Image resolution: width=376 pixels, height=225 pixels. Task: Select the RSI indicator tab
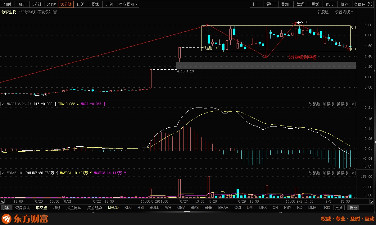(x=141, y=208)
